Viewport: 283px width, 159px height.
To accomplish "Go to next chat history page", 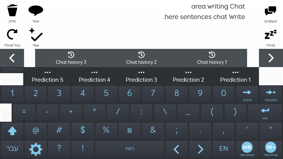I will click(271, 58).
